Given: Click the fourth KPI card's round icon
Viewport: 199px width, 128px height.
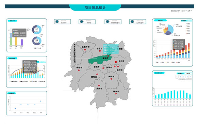Looking at the screenshot, I should click(132, 21).
